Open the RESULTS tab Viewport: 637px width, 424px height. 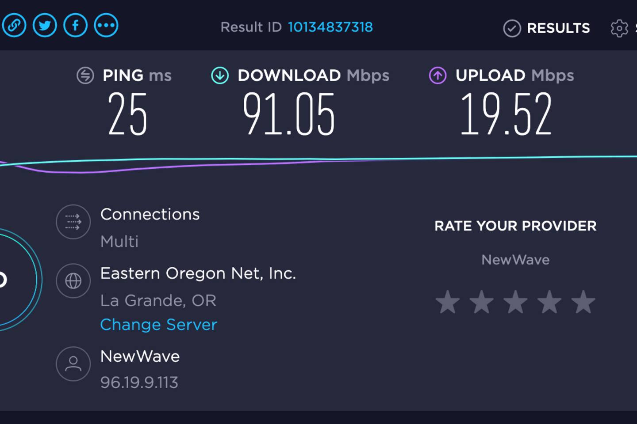click(x=547, y=28)
